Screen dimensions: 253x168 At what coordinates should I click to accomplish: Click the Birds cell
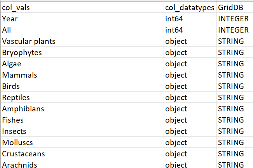click(11, 86)
